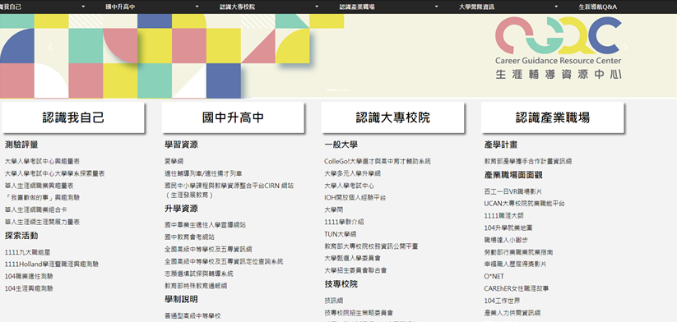Expand the 國中升高中 nav dropdown arrow

(x=197, y=7)
